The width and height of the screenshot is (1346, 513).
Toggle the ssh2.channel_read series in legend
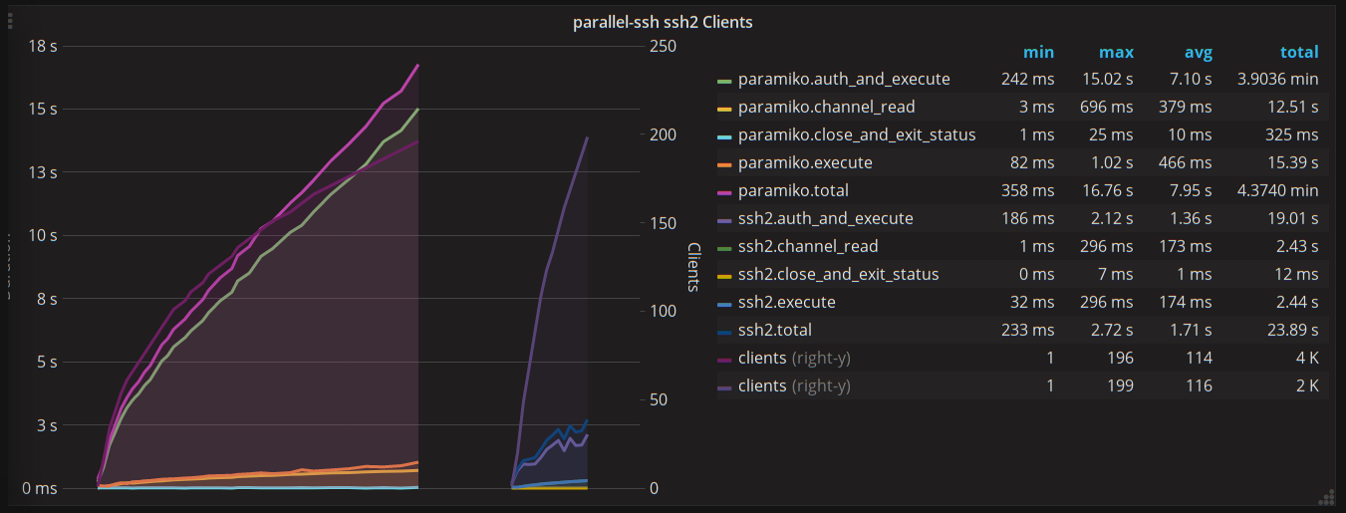pyautogui.click(x=808, y=246)
